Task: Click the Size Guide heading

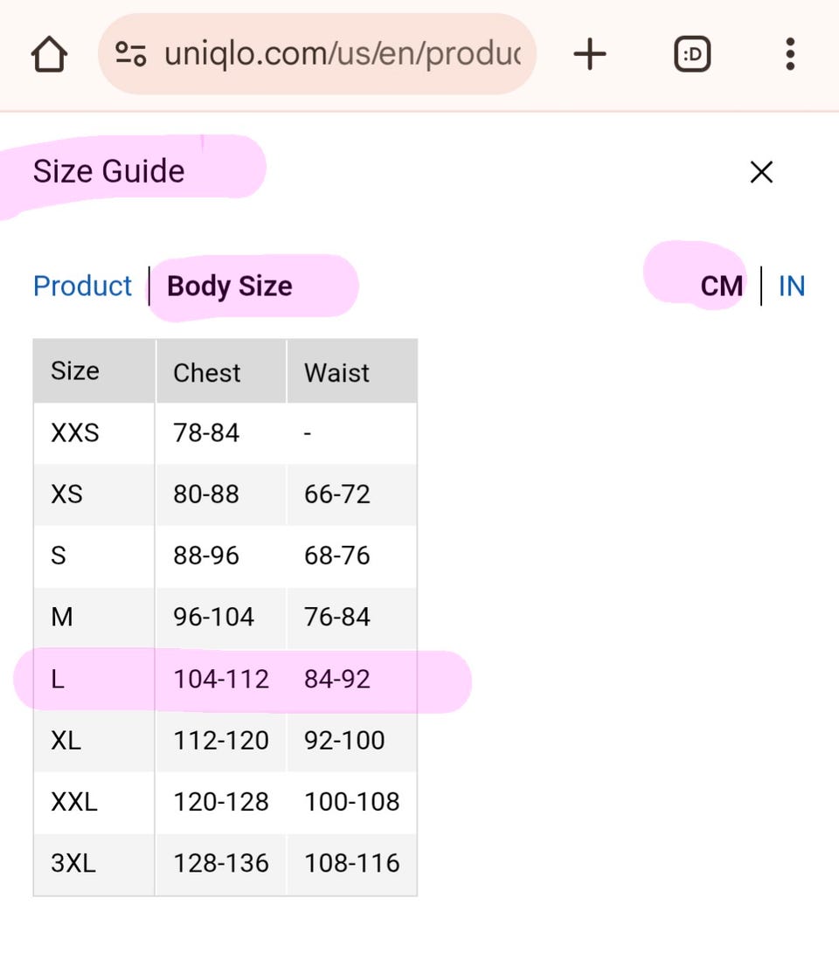Action: coord(108,171)
